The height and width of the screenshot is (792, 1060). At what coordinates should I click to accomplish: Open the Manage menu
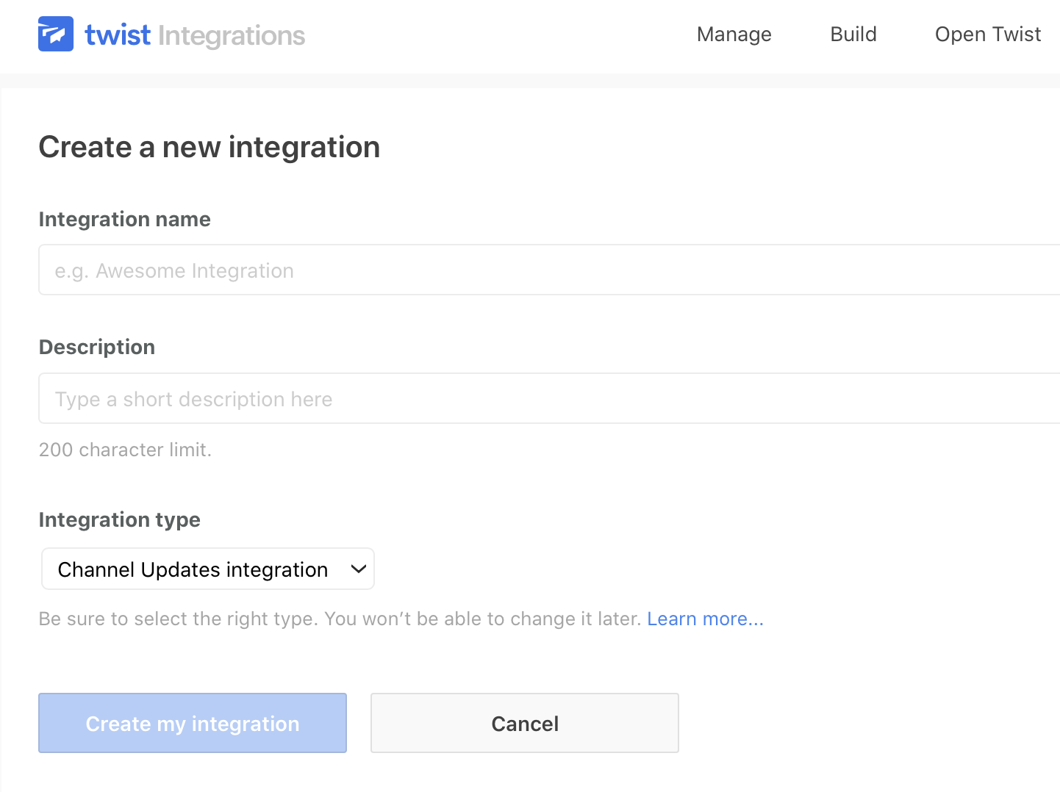(x=734, y=35)
